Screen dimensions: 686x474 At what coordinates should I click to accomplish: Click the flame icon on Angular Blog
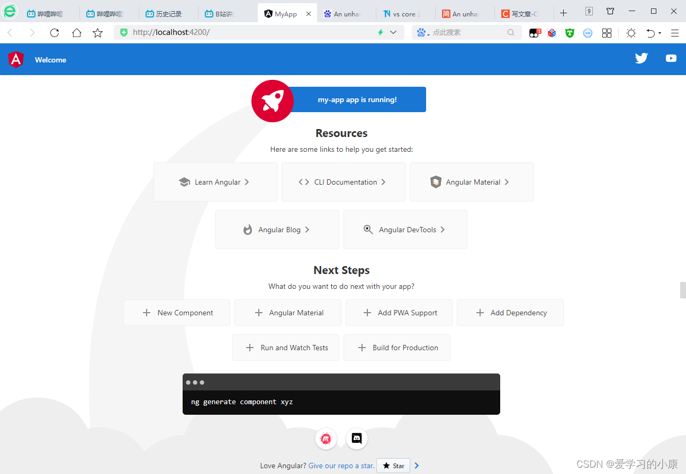[248, 230]
